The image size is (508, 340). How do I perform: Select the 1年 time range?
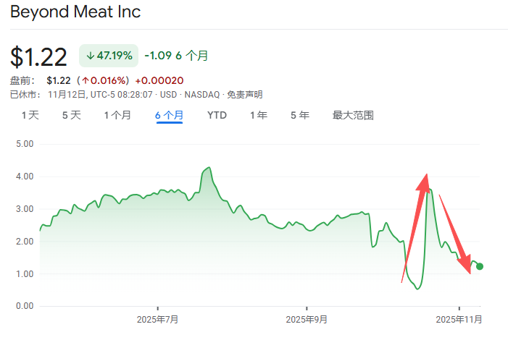(258, 115)
